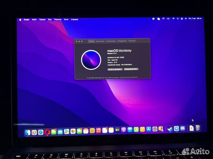
Task: Open the battery status menu
Action: (168, 19)
